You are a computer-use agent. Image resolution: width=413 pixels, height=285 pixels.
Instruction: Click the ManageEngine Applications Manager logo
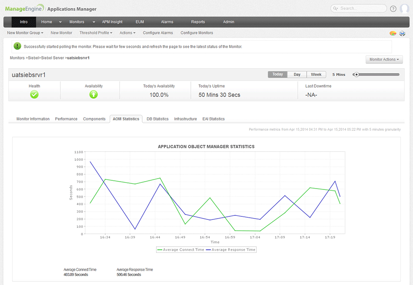pyautogui.click(x=51, y=9)
